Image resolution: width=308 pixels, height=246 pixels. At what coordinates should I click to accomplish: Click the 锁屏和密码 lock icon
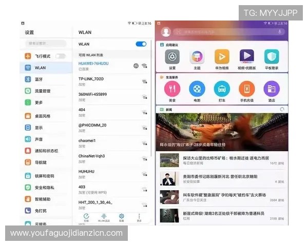[x=28, y=176]
